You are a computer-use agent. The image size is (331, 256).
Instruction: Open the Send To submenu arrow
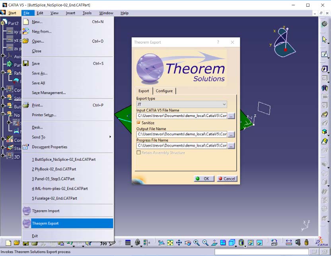[110, 137]
